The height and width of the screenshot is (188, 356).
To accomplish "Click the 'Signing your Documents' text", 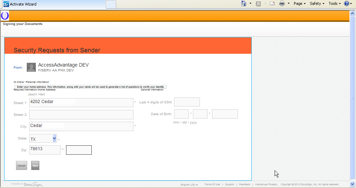I will coord(23,24).
